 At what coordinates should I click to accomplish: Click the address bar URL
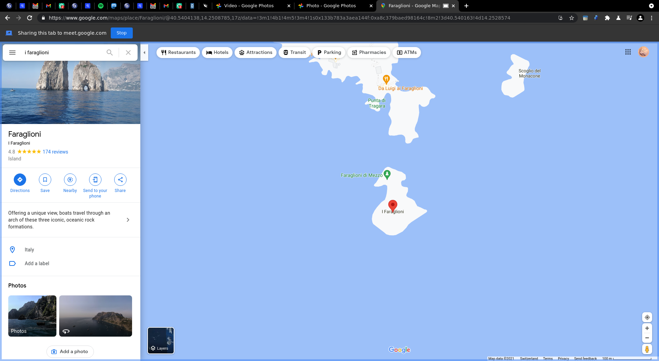279,18
